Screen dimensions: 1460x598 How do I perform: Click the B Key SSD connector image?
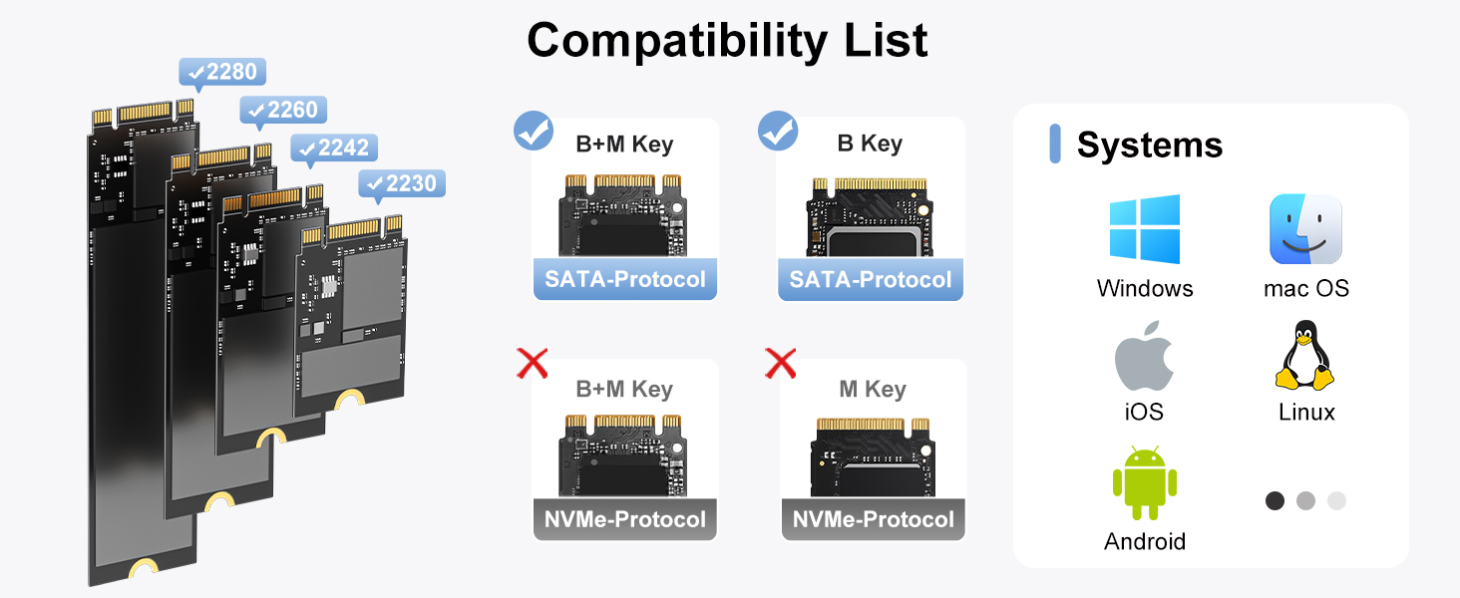[871, 214]
